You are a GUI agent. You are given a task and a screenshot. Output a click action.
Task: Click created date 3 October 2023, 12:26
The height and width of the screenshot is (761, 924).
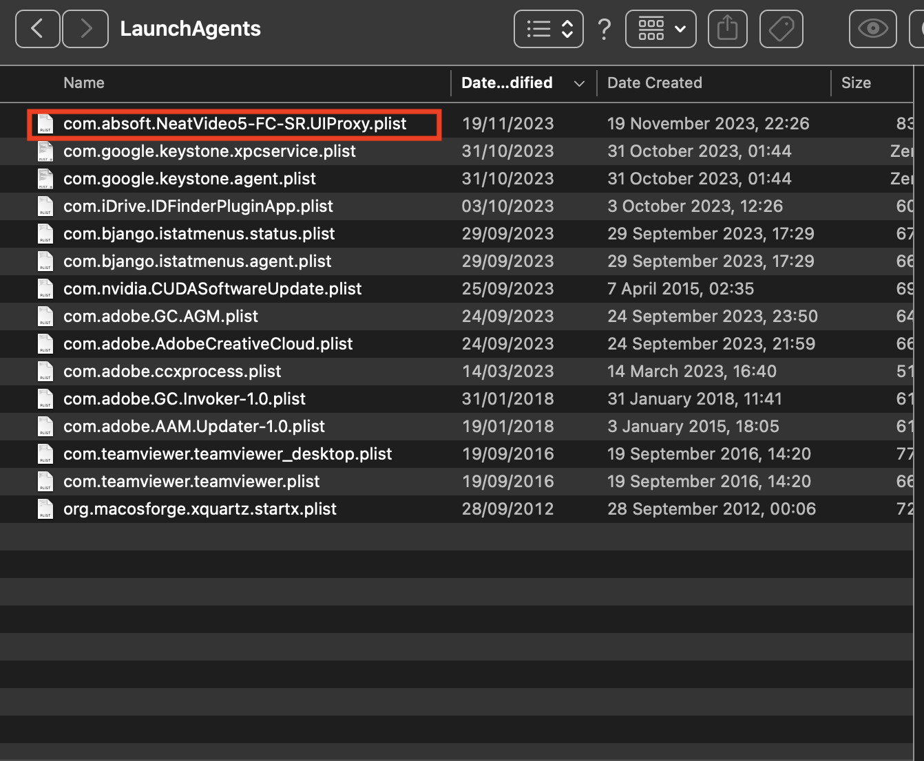(695, 206)
